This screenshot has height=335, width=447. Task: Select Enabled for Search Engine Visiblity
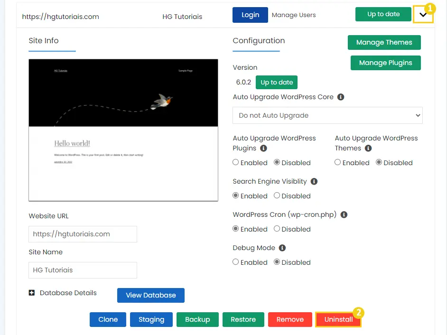(x=235, y=195)
